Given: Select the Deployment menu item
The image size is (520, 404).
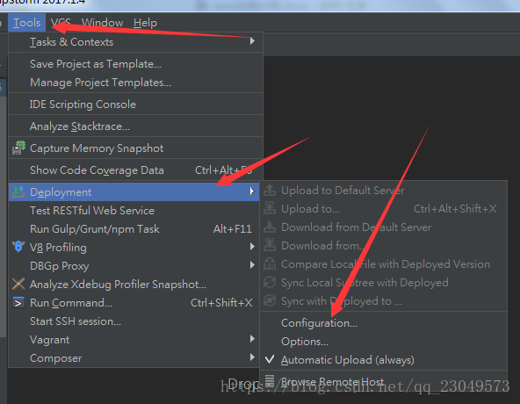Looking at the screenshot, I should coord(134,191).
